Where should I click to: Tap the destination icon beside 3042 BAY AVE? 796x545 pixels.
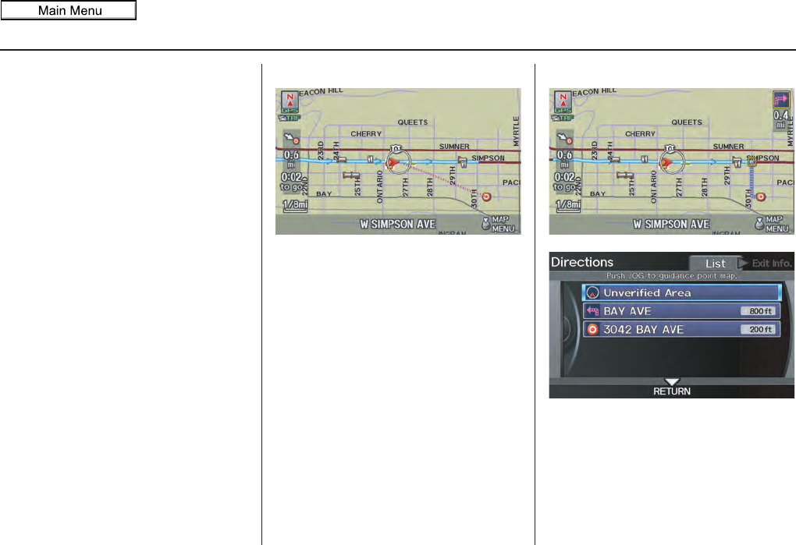(x=592, y=330)
